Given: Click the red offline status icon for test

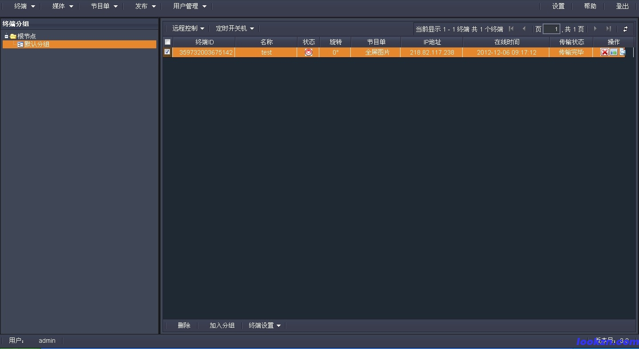Looking at the screenshot, I should [309, 52].
